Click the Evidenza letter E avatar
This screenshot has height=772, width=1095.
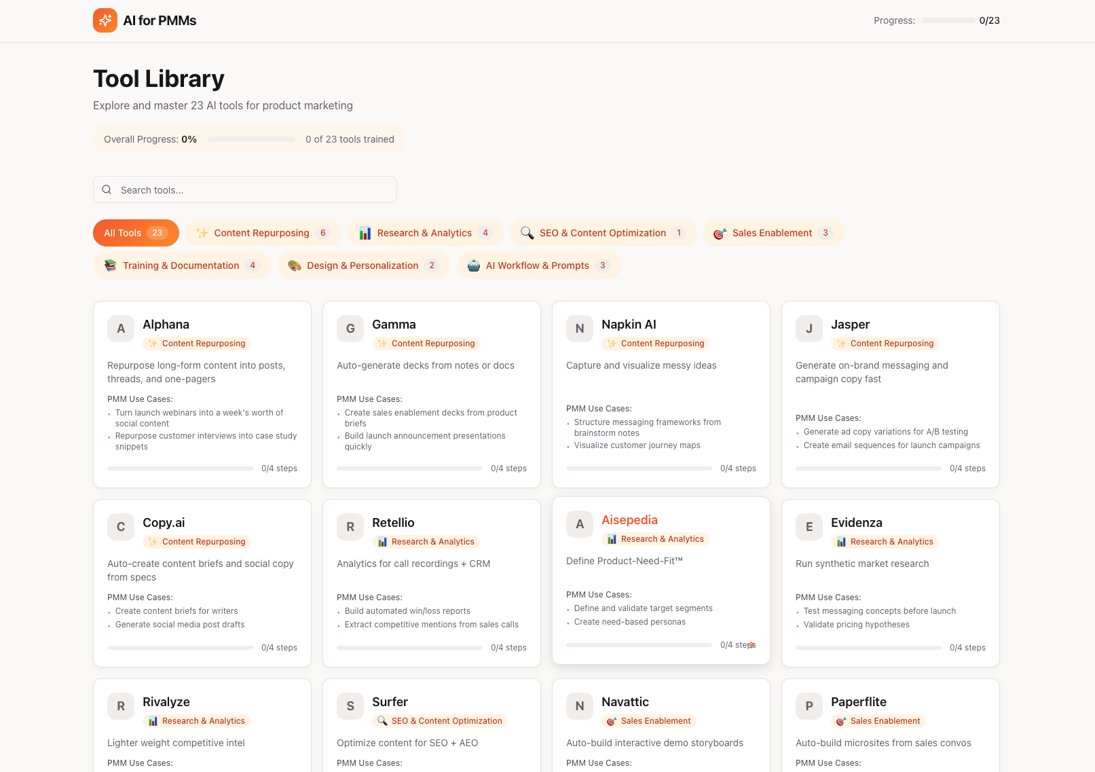click(x=809, y=527)
